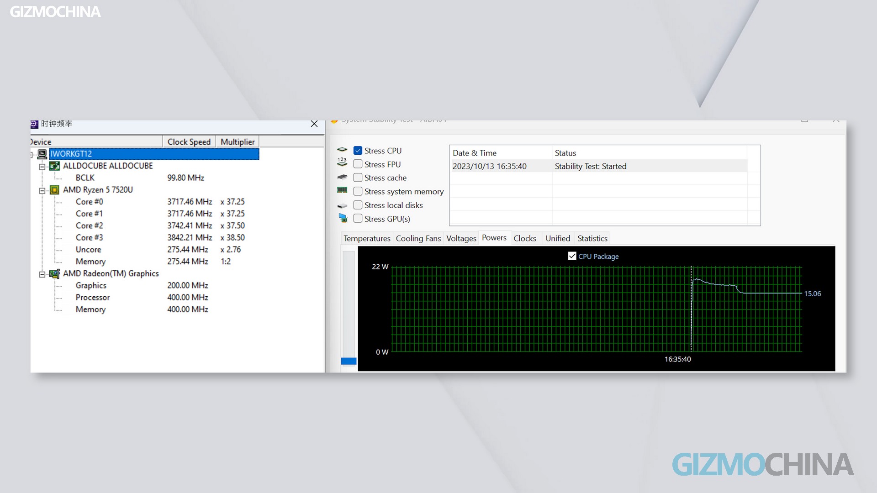The image size is (877, 493).
Task: Click the RAM module icon beside Stress system memory
Action: pyautogui.click(x=342, y=191)
